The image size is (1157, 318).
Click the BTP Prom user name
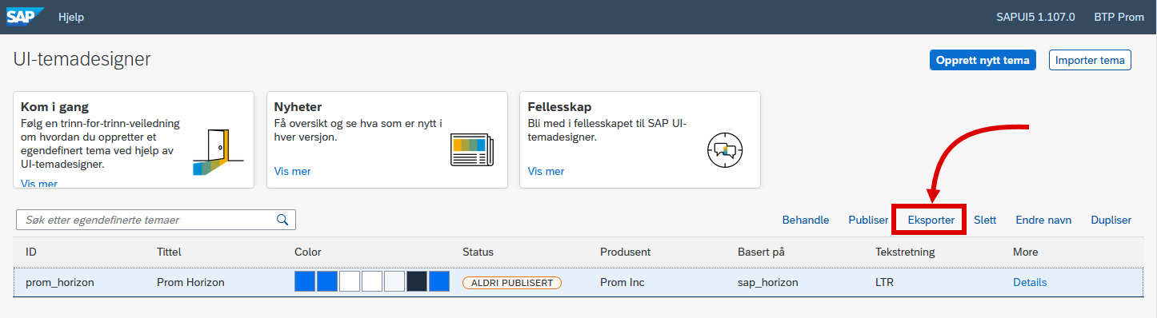click(1119, 17)
